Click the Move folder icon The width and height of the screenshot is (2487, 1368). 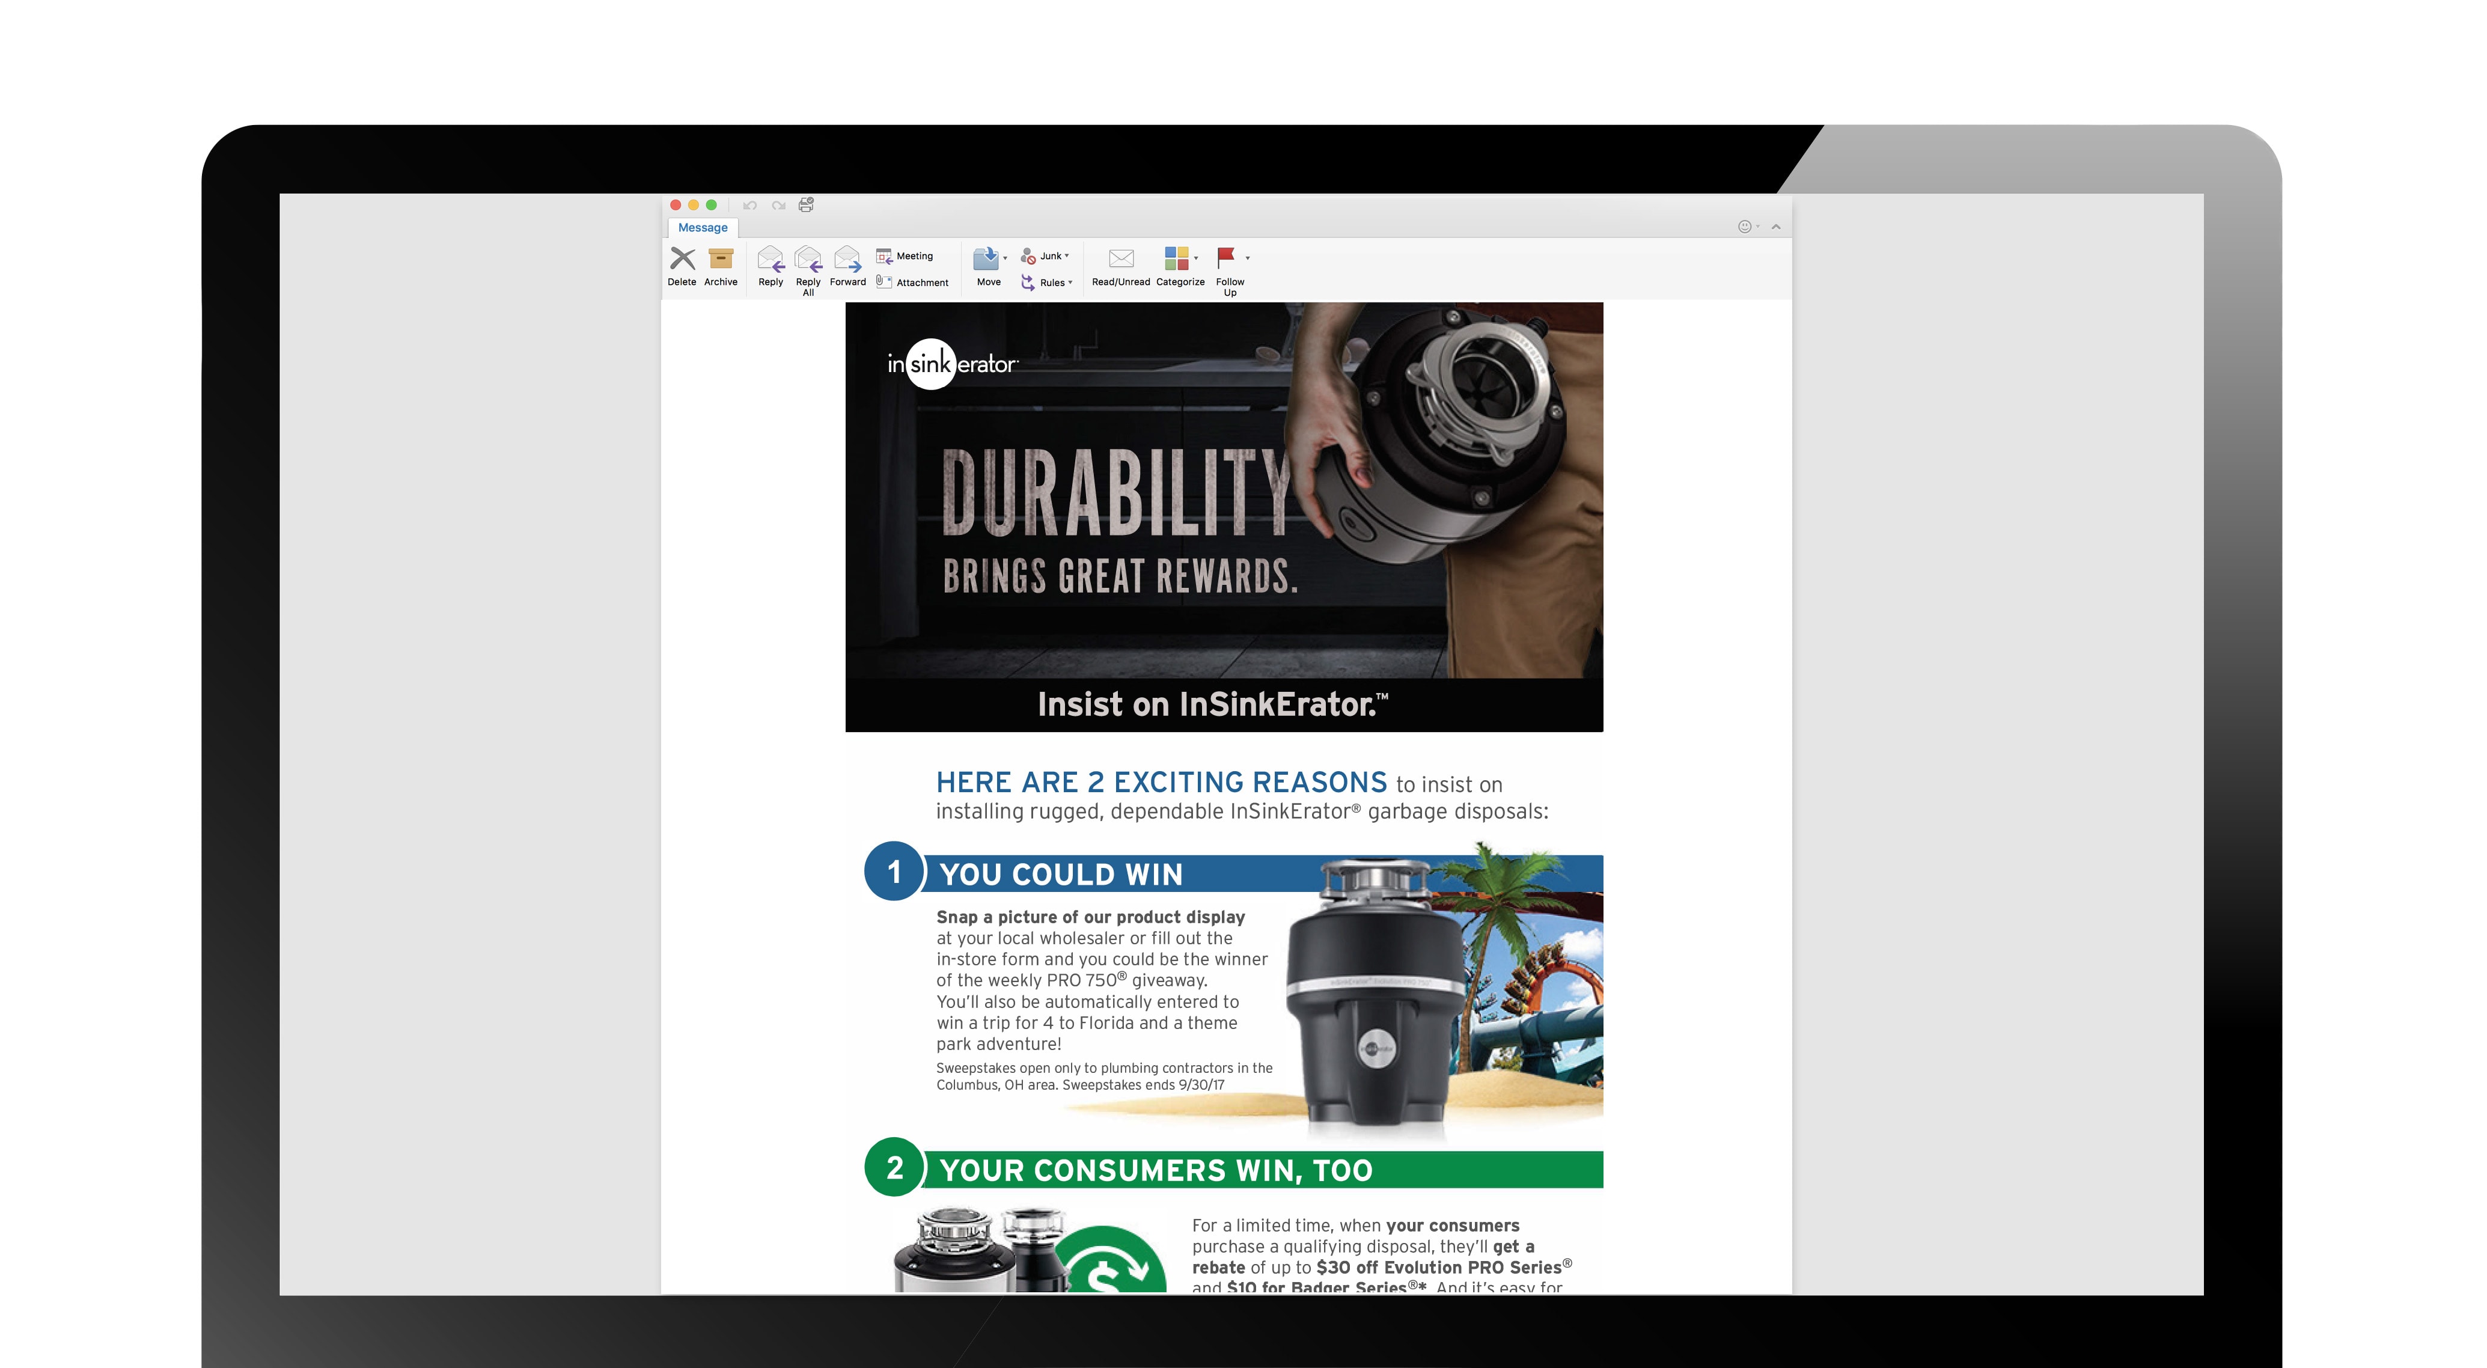coord(986,258)
